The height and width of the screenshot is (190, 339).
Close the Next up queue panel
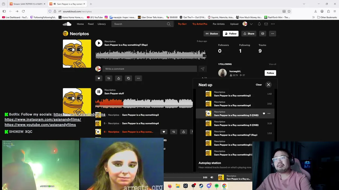click(269, 85)
